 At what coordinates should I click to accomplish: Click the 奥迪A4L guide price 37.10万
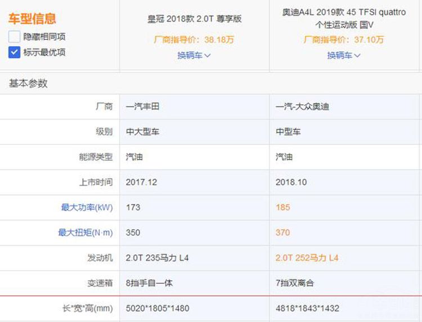click(344, 40)
